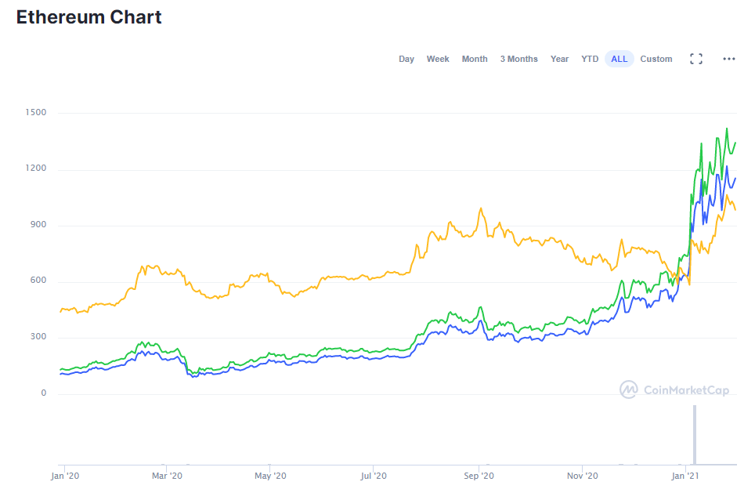This screenshot has height=489, width=755.
Task: Click the yellow line's peak near Sep '20
Action: click(480, 209)
